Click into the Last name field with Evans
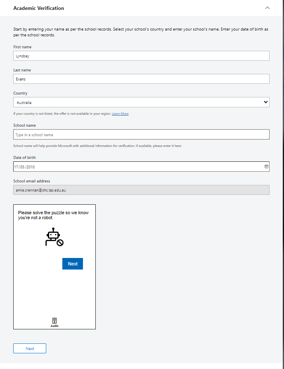284x369 pixels. (141, 79)
